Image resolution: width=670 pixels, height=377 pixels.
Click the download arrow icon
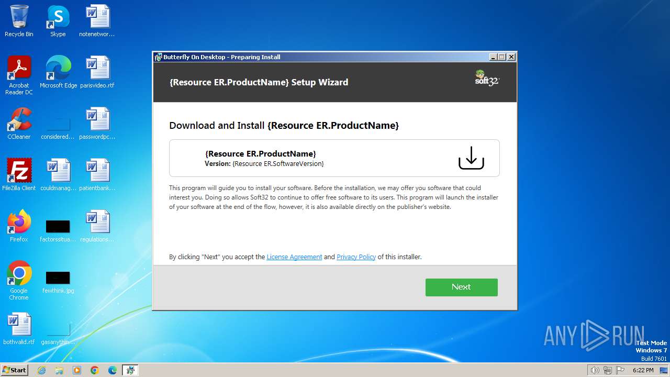coord(471,158)
